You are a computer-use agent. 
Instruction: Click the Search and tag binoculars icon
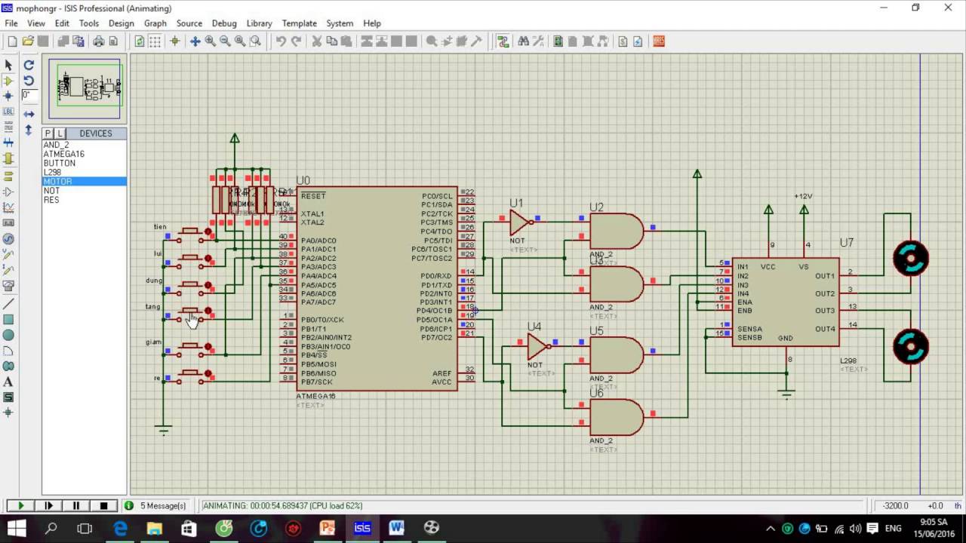pos(523,41)
